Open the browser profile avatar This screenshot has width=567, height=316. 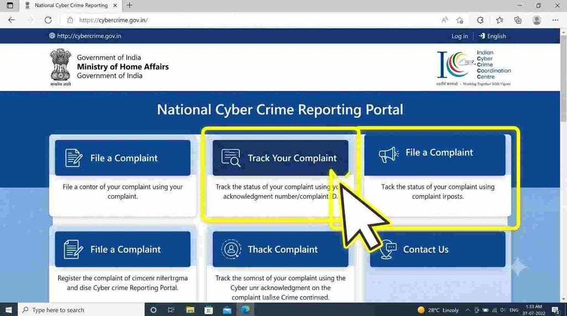click(537, 20)
